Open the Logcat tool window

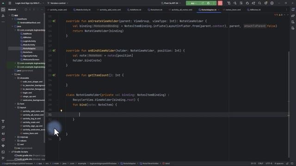click(x=3, y=134)
